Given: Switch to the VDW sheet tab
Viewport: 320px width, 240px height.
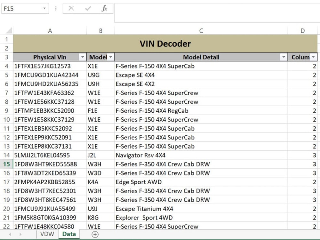Looking at the screenshot, I should [47, 234].
